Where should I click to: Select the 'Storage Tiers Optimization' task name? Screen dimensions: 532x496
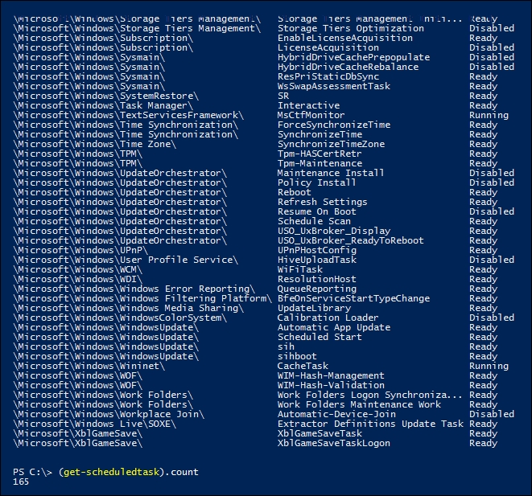pos(351,28)
